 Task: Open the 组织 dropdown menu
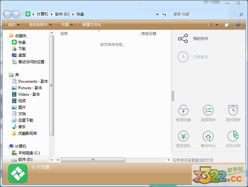click(x=13, y=25)
